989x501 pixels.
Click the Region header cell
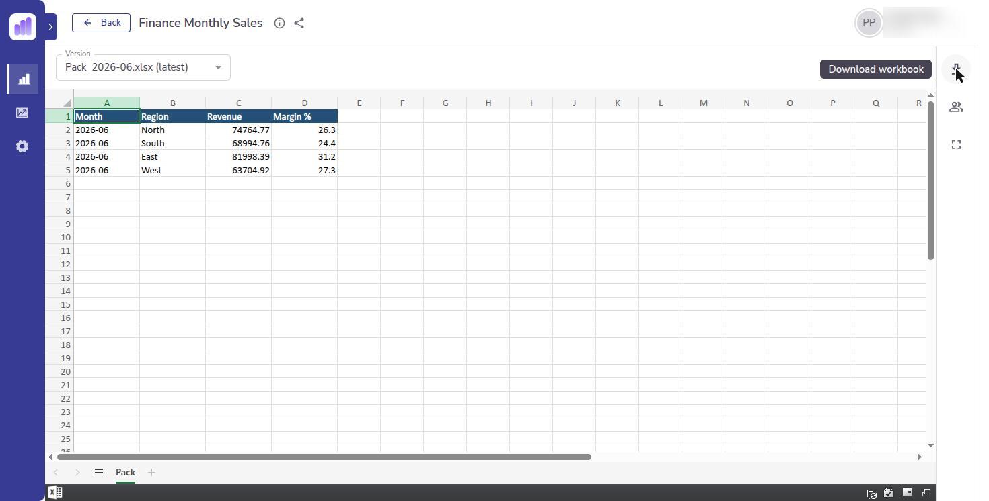tap(172, 116)
